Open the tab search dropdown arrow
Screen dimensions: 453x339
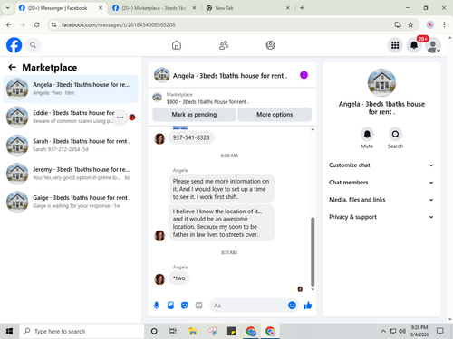[8, 8]
